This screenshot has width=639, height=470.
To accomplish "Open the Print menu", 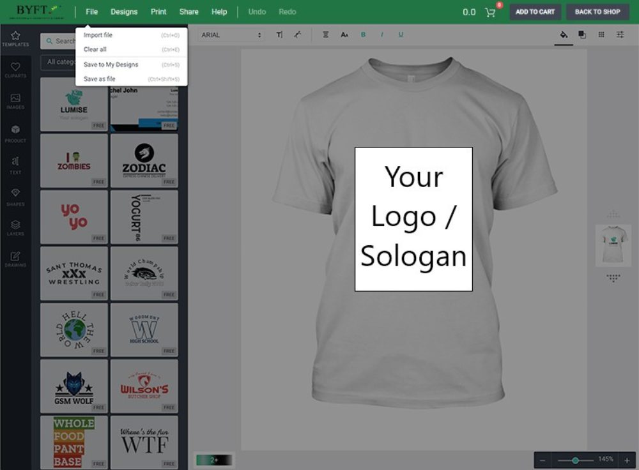I will tap(158, 11).
